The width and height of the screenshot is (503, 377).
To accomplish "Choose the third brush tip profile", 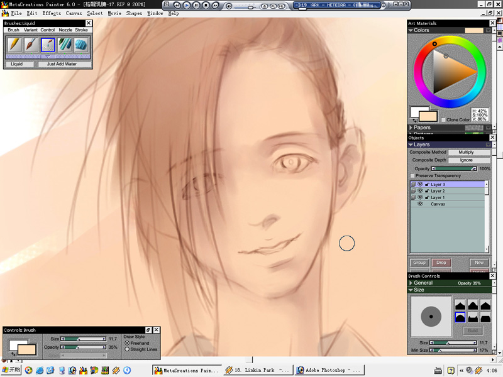I will [x=485, y=305].
